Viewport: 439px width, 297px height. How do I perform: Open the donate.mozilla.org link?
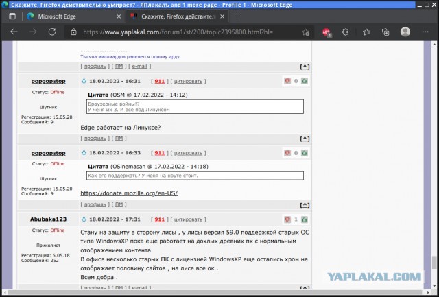(129, 193)
